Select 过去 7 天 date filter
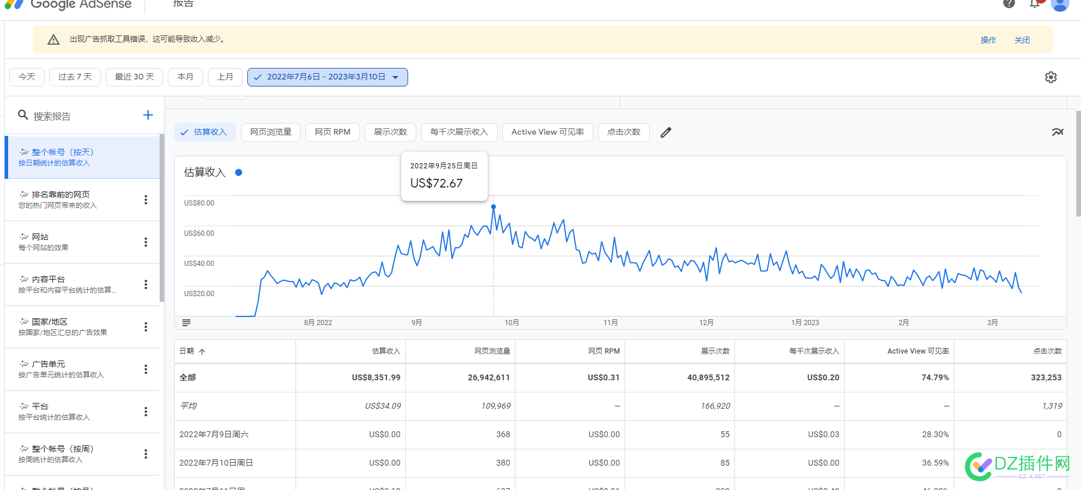The image size is (1081, 490). coord(75,77)
